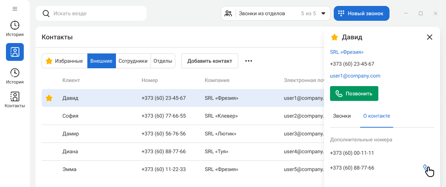Select the highlighted blue contacts icon
The width and height of the screenshot is (446, 187).
(15, 52)
